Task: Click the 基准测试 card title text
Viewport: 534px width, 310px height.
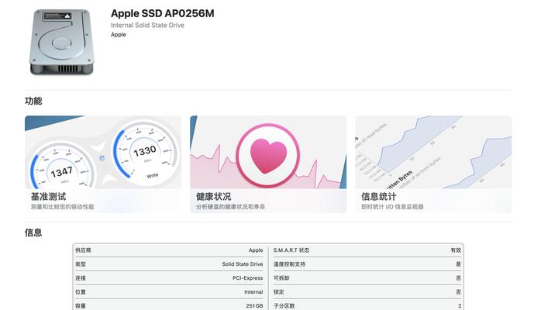Action: click(48, 197)
